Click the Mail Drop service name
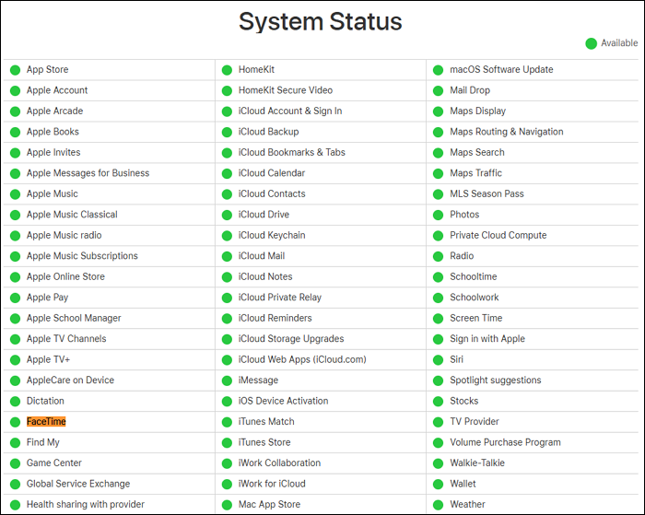Viewport: 645px width, 515px height. click(x=470, y=90)
